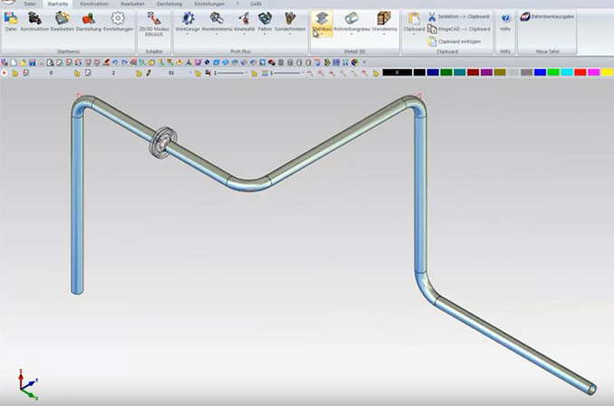Click Datenbankausgabe button
Viewport: 614px width, 406px height.
coord(547,16)
